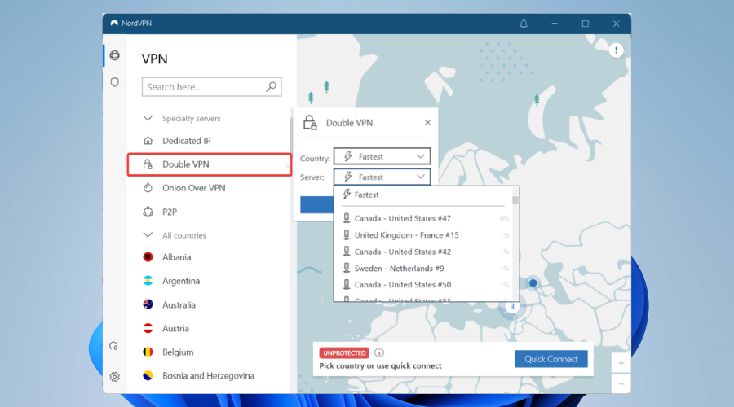Viewport: 734px width, 407px height.
Task: Collapse the Specialty servers section
Action: point(148,119)
